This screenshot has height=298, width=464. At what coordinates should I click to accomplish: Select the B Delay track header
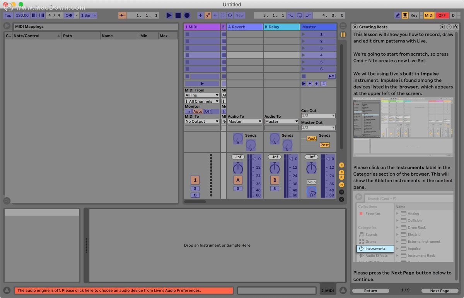[281, 27]
